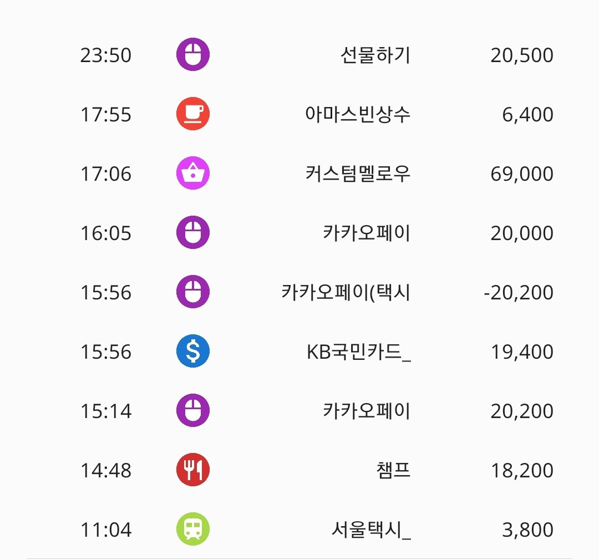Tap the green train transport icon
Screen dimensions: 599x560
193,529
